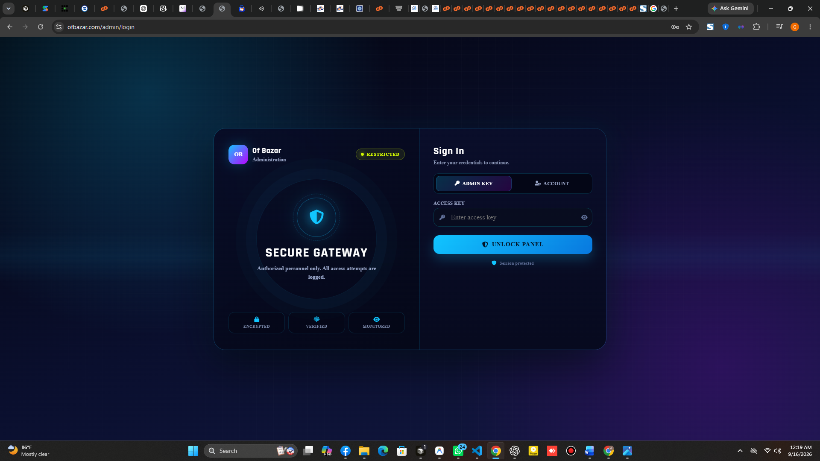The height and width of the screenshot is (461, 820).
Task: Open a new browser tab
Action: [676, 9]
